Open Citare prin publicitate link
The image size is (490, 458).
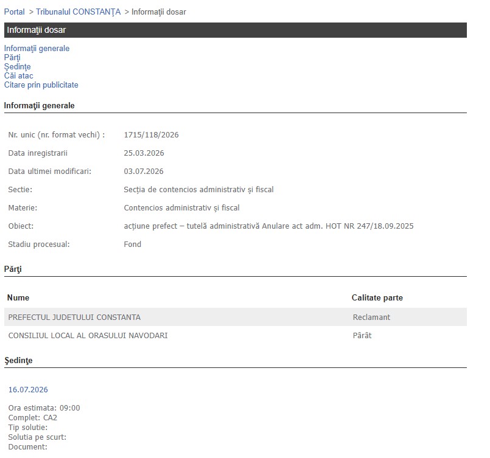41,85
